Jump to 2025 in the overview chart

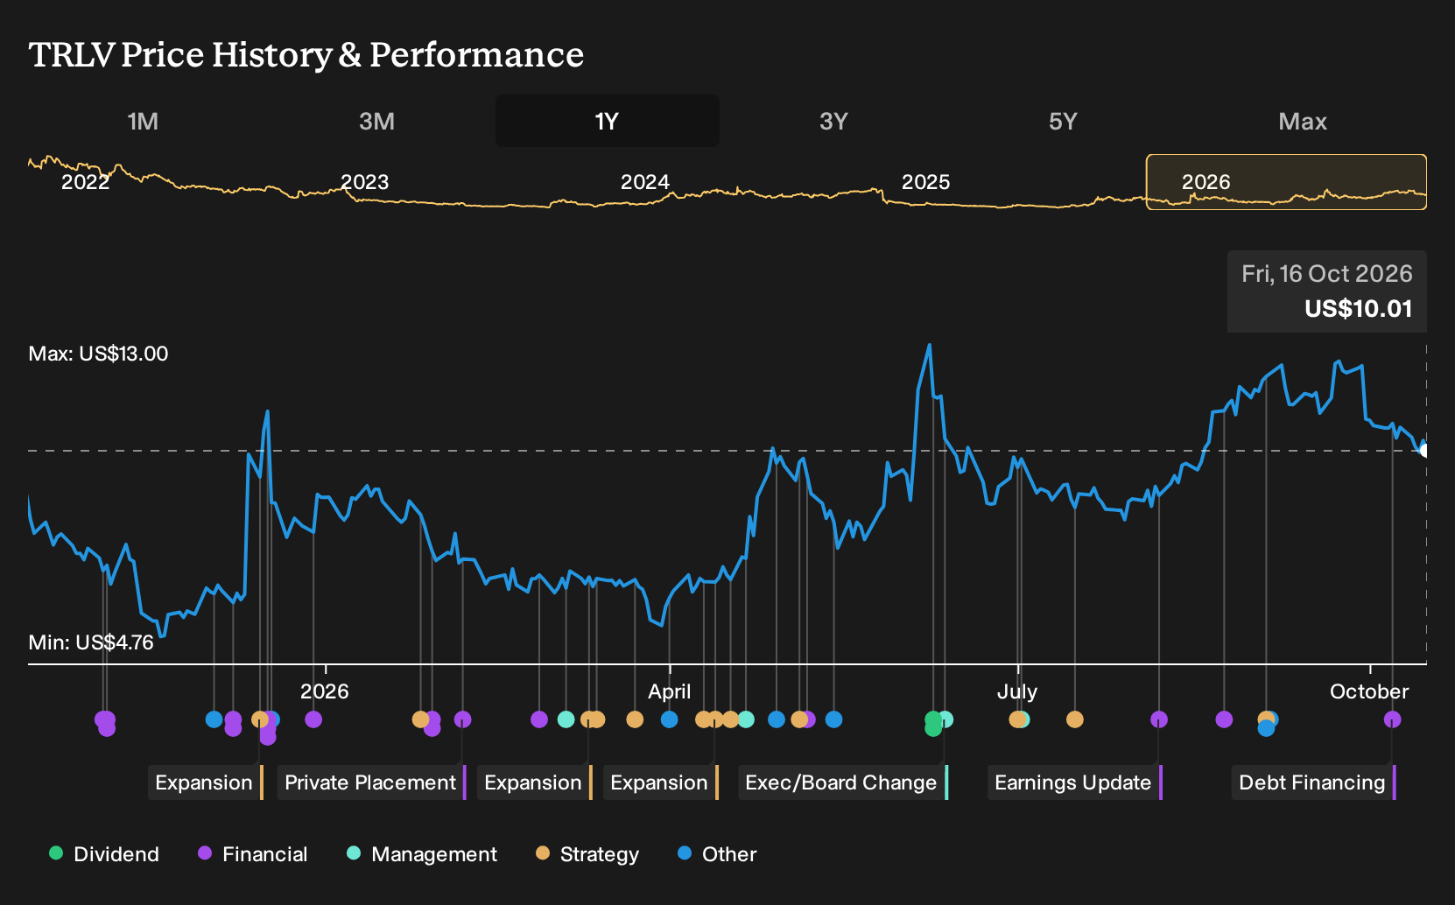(x=925, y=182)
